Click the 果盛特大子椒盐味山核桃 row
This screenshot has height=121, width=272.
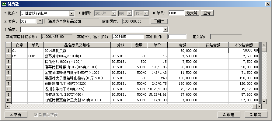pyautogui.click(x=132, y=78)
